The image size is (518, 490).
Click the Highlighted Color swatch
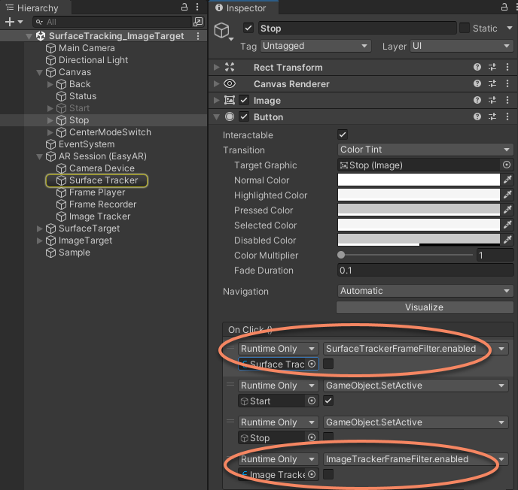[x=419, y=195]
